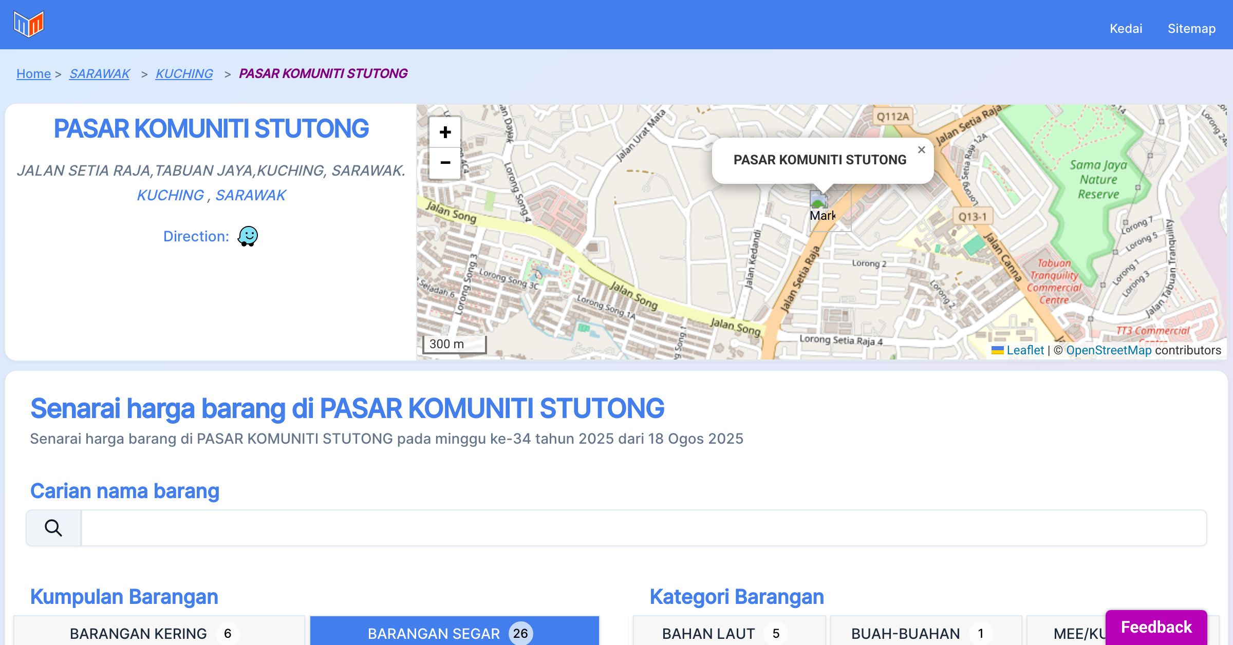Open SARAWAK breadcrumb link
This screenshot has height=645, width=1233.
(x=100, y=74)
